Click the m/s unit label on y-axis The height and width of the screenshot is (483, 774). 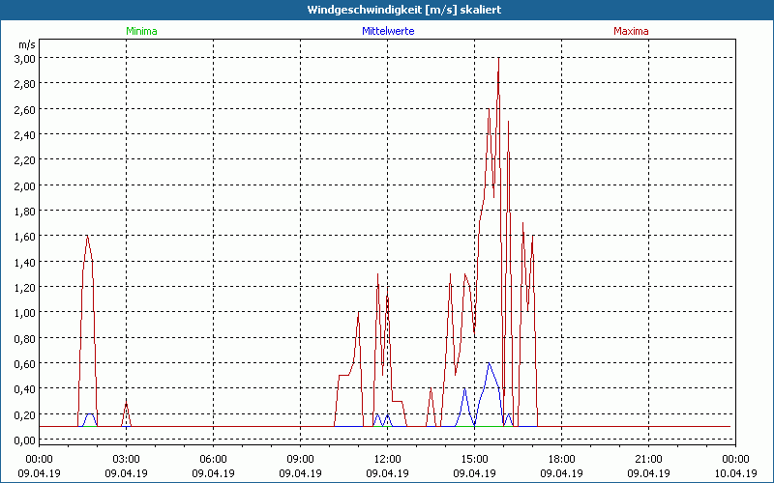coord(26,44)
